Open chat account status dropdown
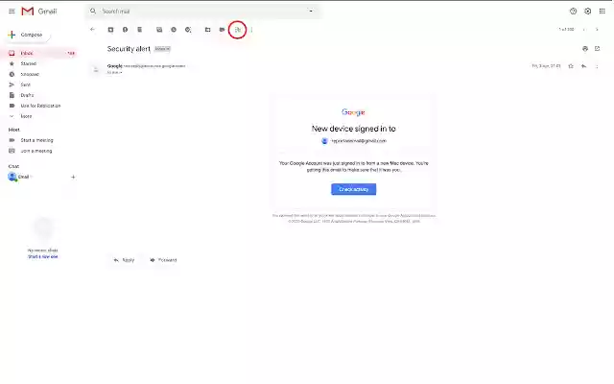 pyautogui.click(x=31, y=177)
